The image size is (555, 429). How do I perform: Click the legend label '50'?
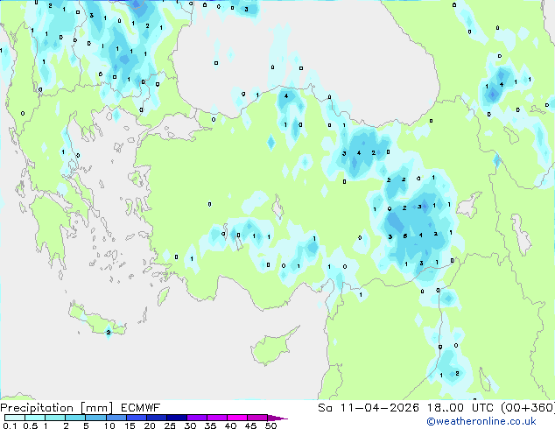coord(270,425)
